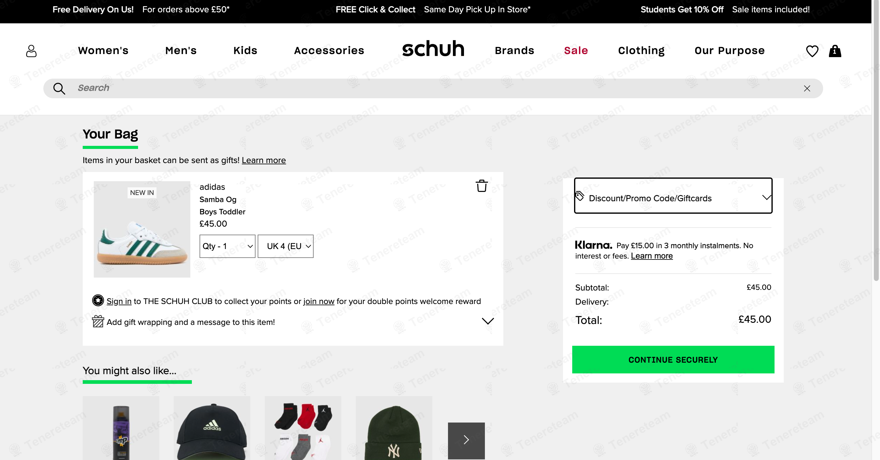Click the Continue Securely button
This screenshot has width=880, height=460.
(x=673, y=360)
